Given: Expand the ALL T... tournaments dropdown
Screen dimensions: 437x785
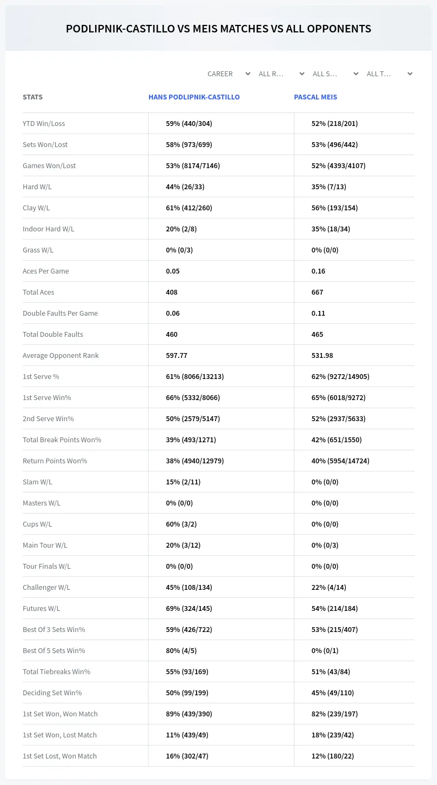Looking at the screenshot, I should pos(389,74).
